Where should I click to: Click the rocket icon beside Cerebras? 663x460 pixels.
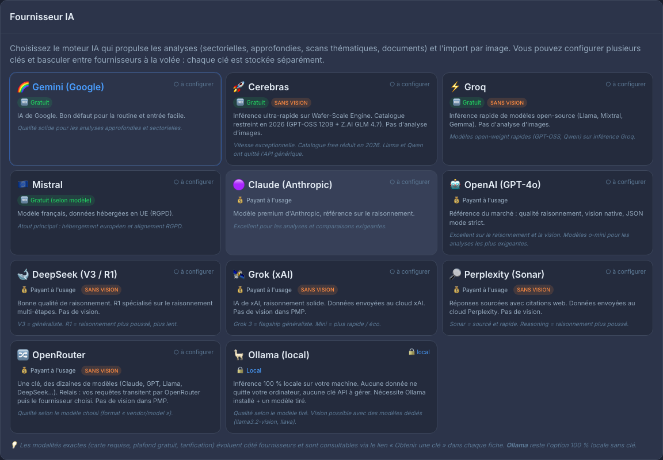(x=239, y=87)
